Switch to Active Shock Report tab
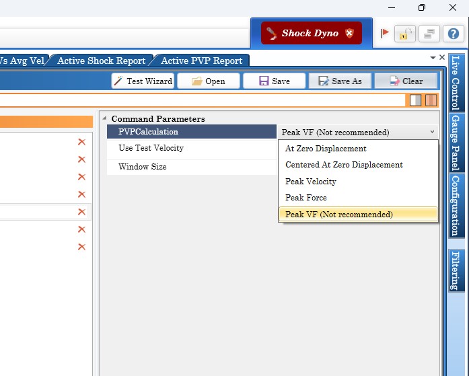The image size is (469, 376). pos(101,61)
